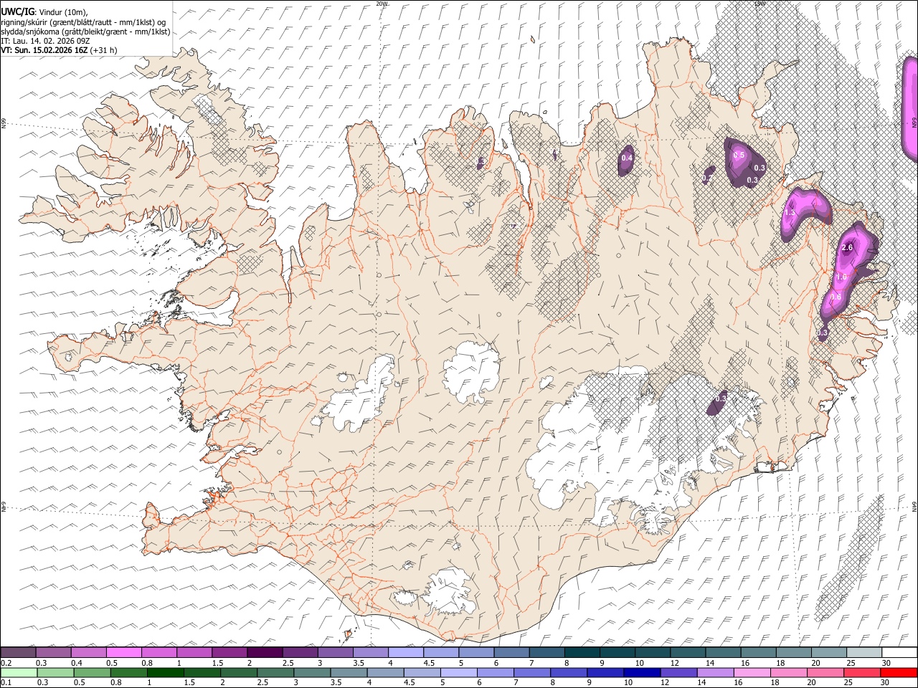The image size is (918, 688).
Task: Click the top legend swatch between 2 and 2.5
Action: point(265,653)
